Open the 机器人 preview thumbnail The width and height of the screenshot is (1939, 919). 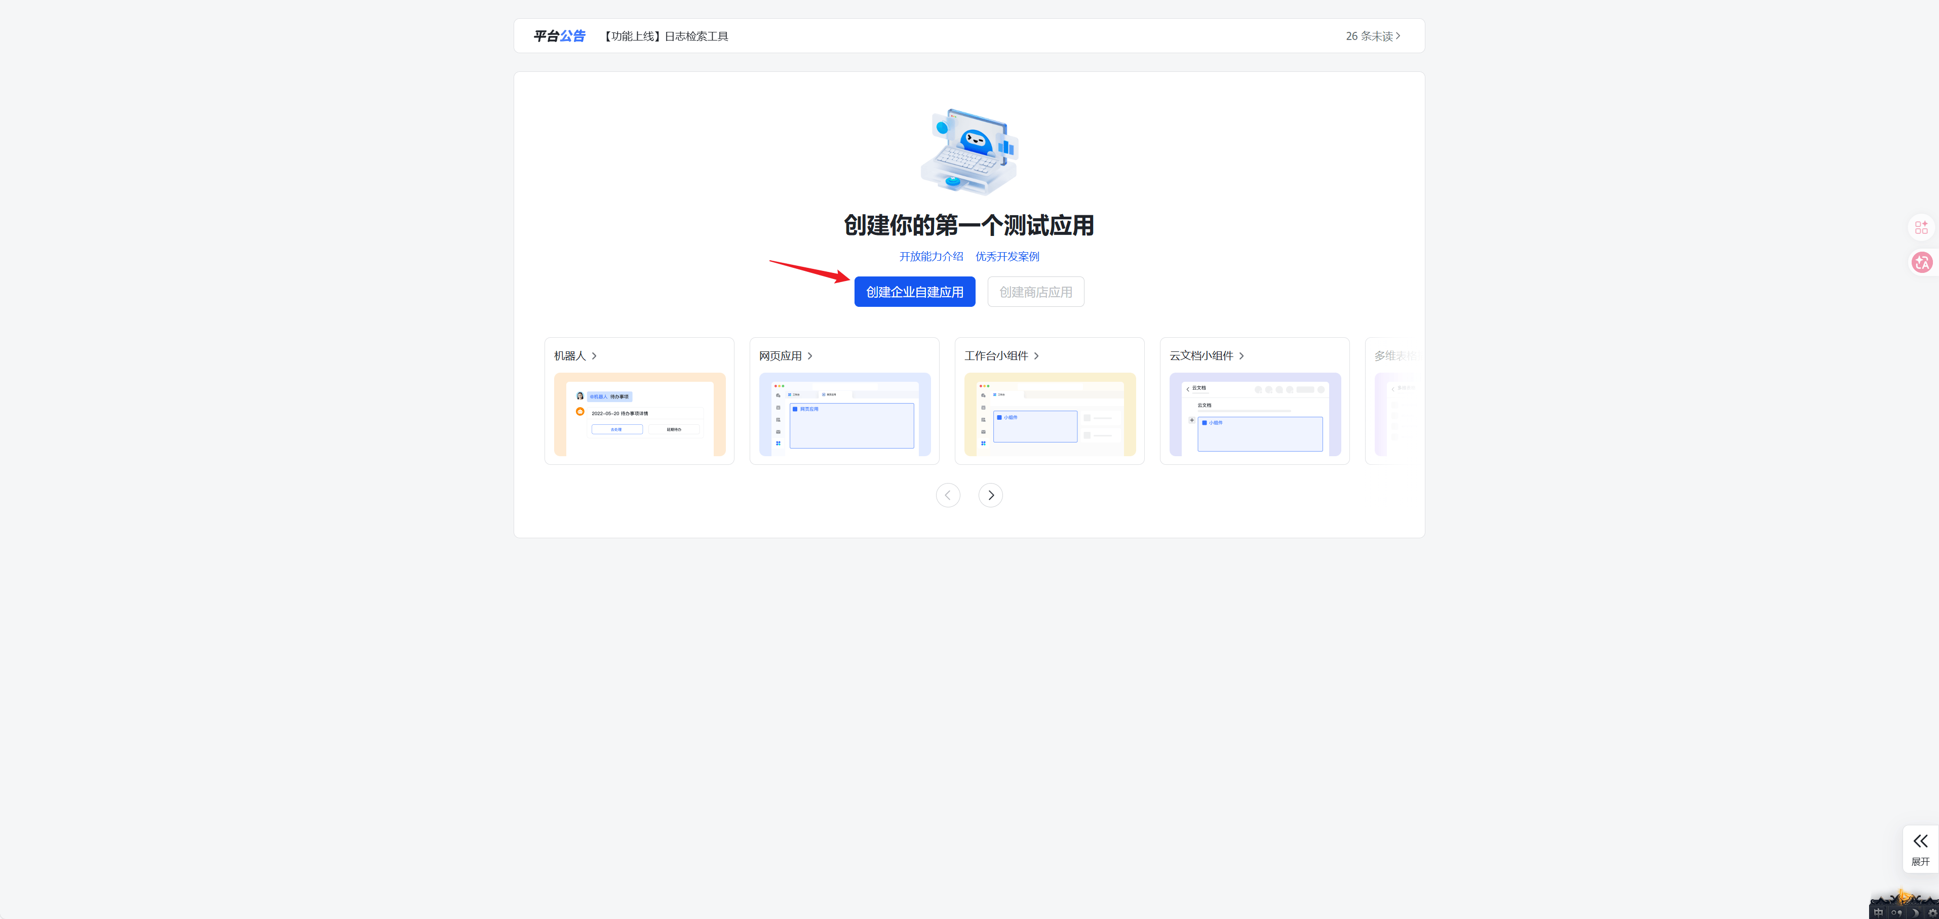click(640, 414)
